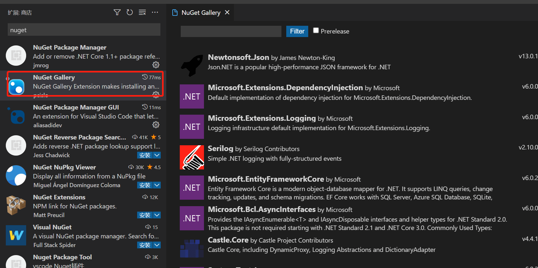This screenshot has height=268, width=538.
Task: Expand install dropdown for Visual NuGet
Action: 157,245
